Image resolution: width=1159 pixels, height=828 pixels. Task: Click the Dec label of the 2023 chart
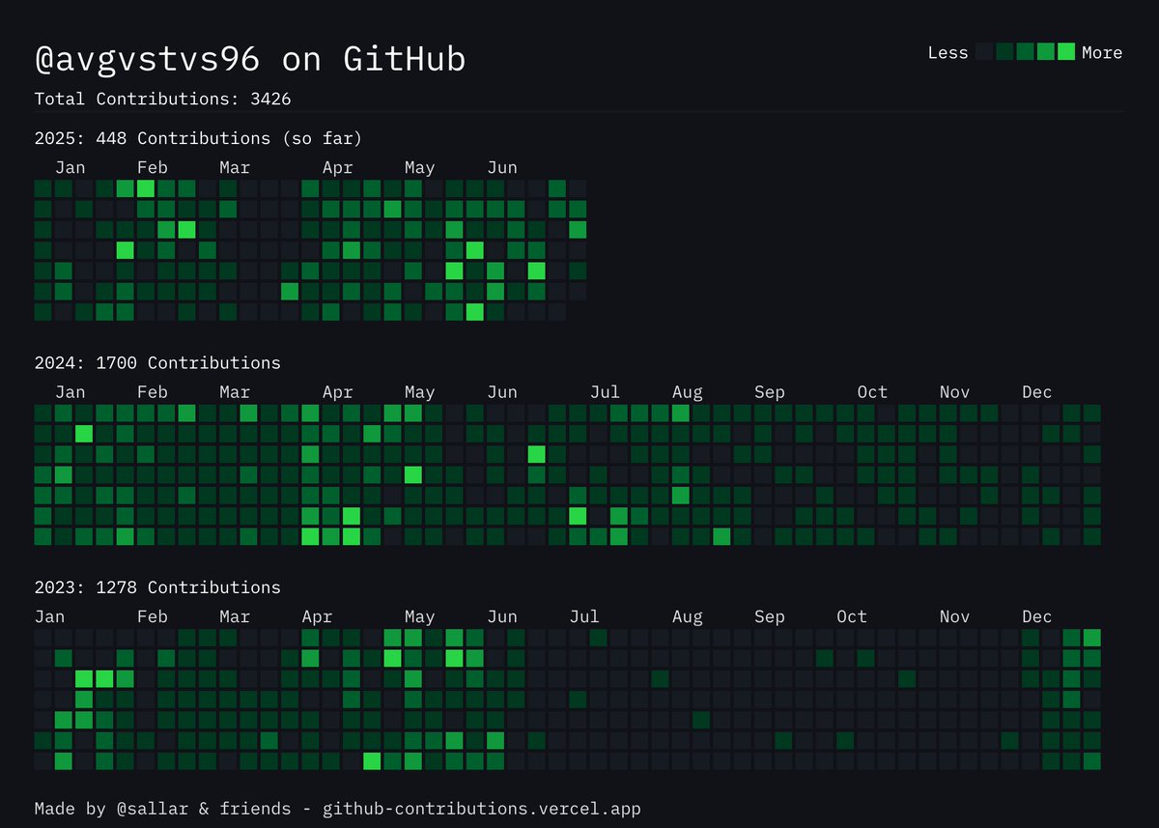pos(1037,616)
